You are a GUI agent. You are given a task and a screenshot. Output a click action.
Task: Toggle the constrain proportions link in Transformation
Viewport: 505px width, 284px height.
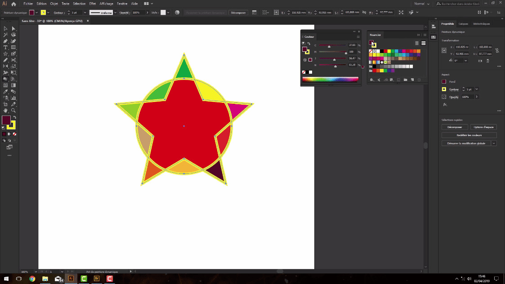click(497, 51)
